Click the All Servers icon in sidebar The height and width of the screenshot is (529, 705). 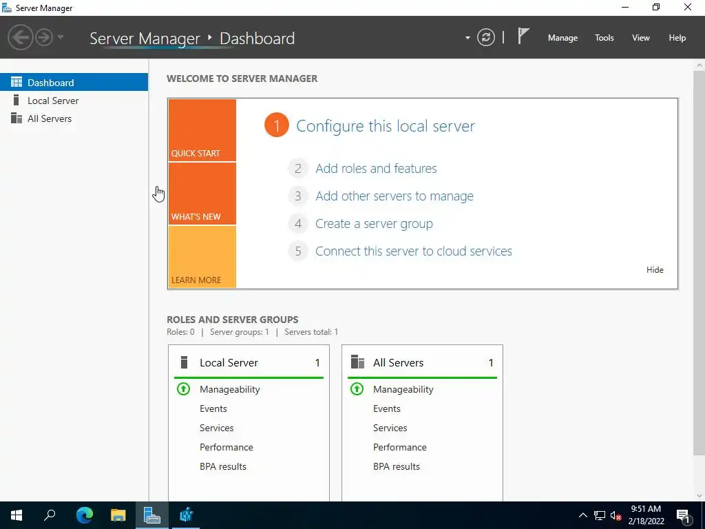tap(17, 118)
